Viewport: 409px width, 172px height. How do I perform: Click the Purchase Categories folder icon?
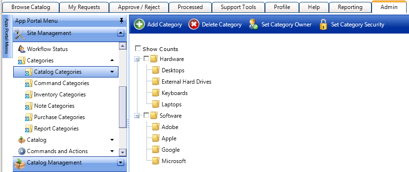point(29,117)
